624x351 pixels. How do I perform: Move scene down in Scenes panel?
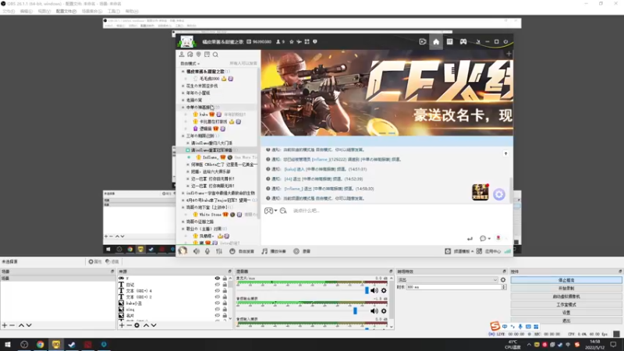29,325
